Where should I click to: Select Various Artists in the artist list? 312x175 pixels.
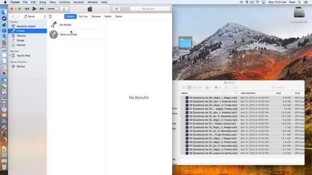coord(77,35)
